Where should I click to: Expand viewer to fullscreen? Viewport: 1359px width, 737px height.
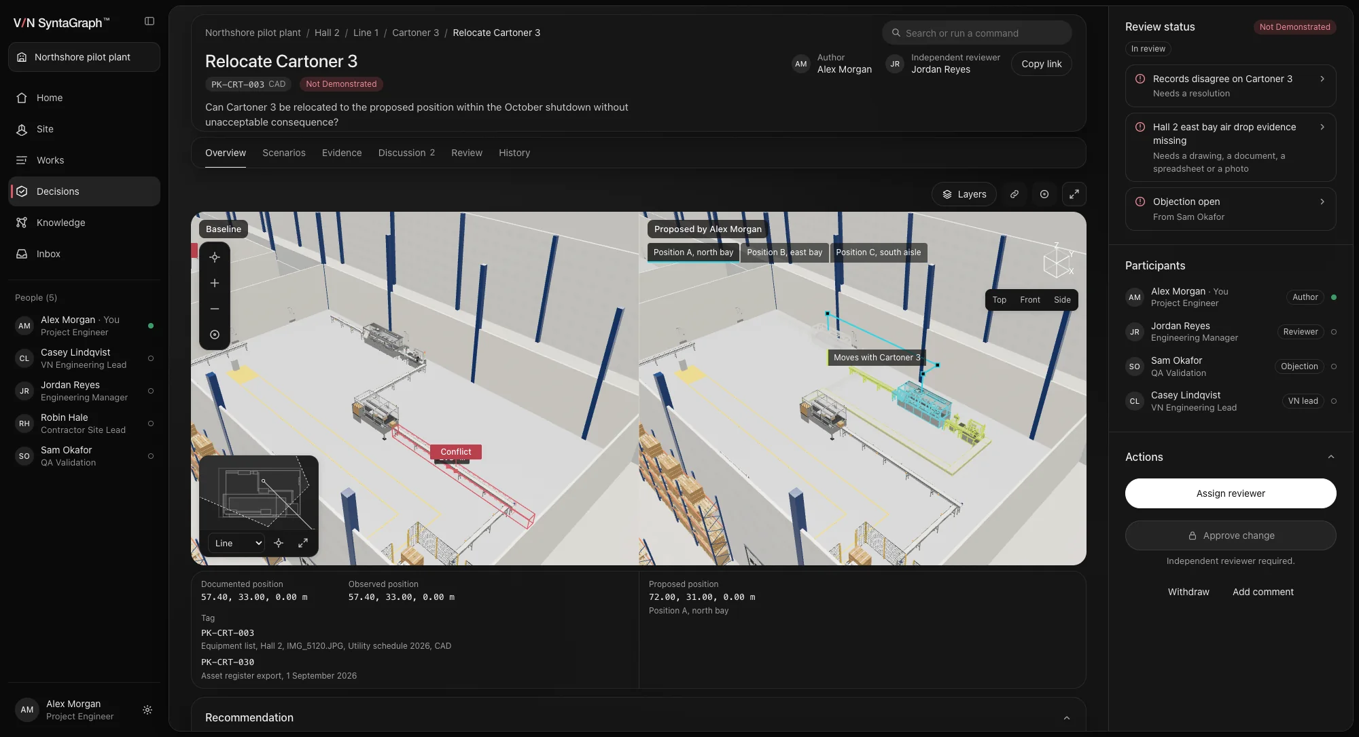1074,194
